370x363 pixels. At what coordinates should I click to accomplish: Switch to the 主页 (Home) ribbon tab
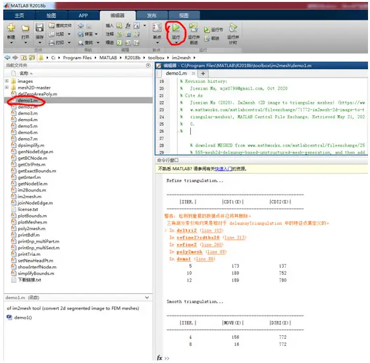click(19, 16)
